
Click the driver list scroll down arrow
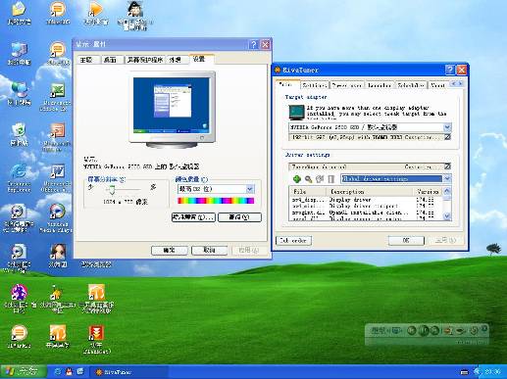tap(447, 216)
